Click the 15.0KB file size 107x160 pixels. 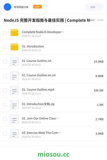99,62
